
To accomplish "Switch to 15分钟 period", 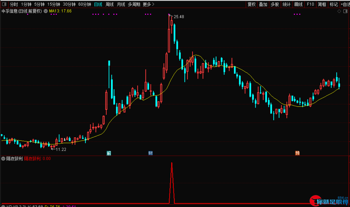I will (x=54, y=4).
